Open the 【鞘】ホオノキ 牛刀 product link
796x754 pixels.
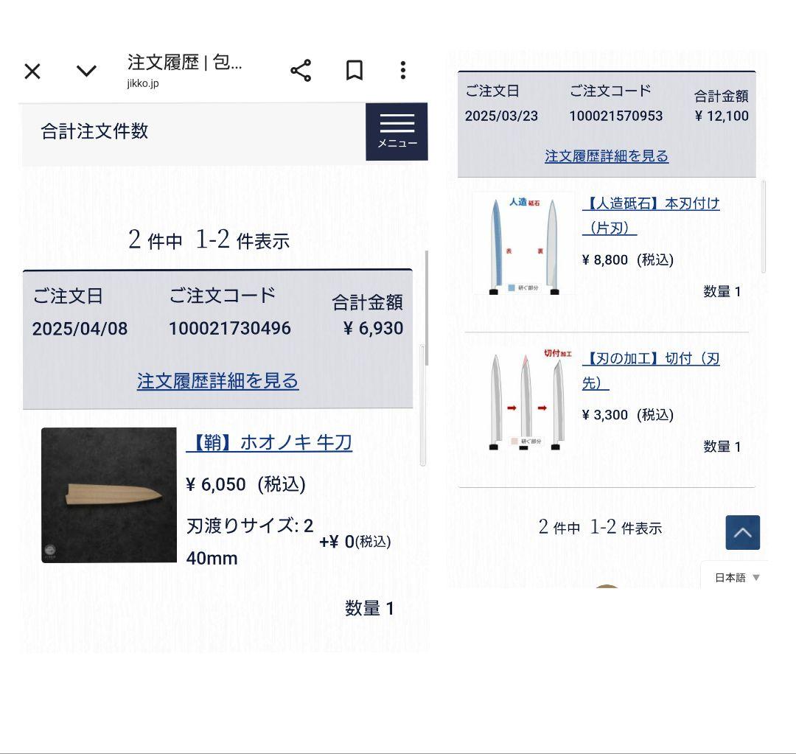[269, 443]
